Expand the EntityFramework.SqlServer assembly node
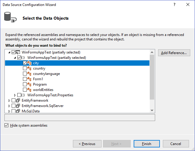This screenshot has height=151, width=195. pos(9,106)
